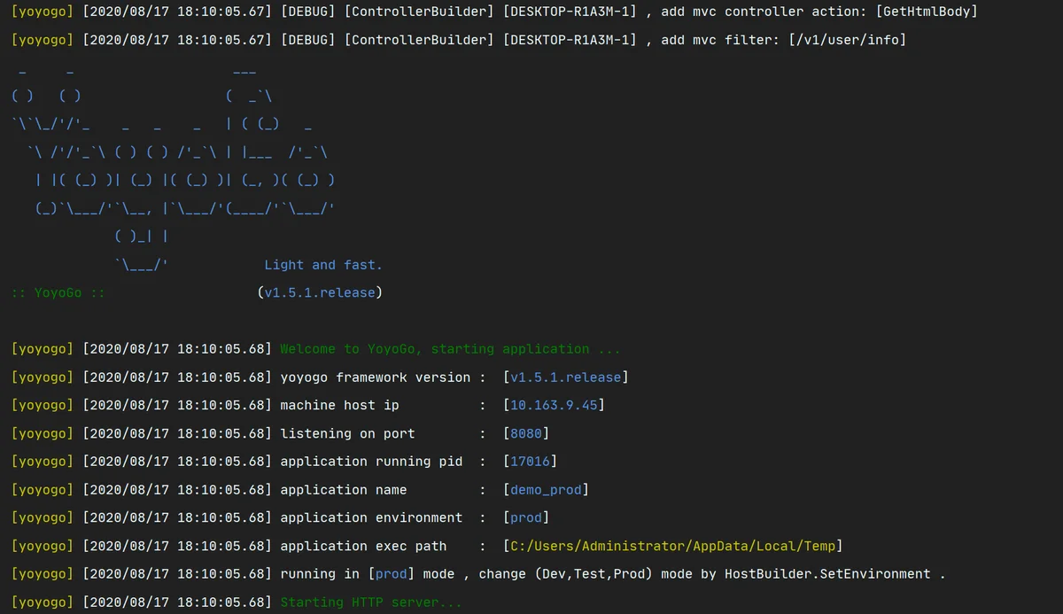Click [DEBUG] on the controller action line
The width and height of the screenshot is (1063, 614).
click(308, 12)
